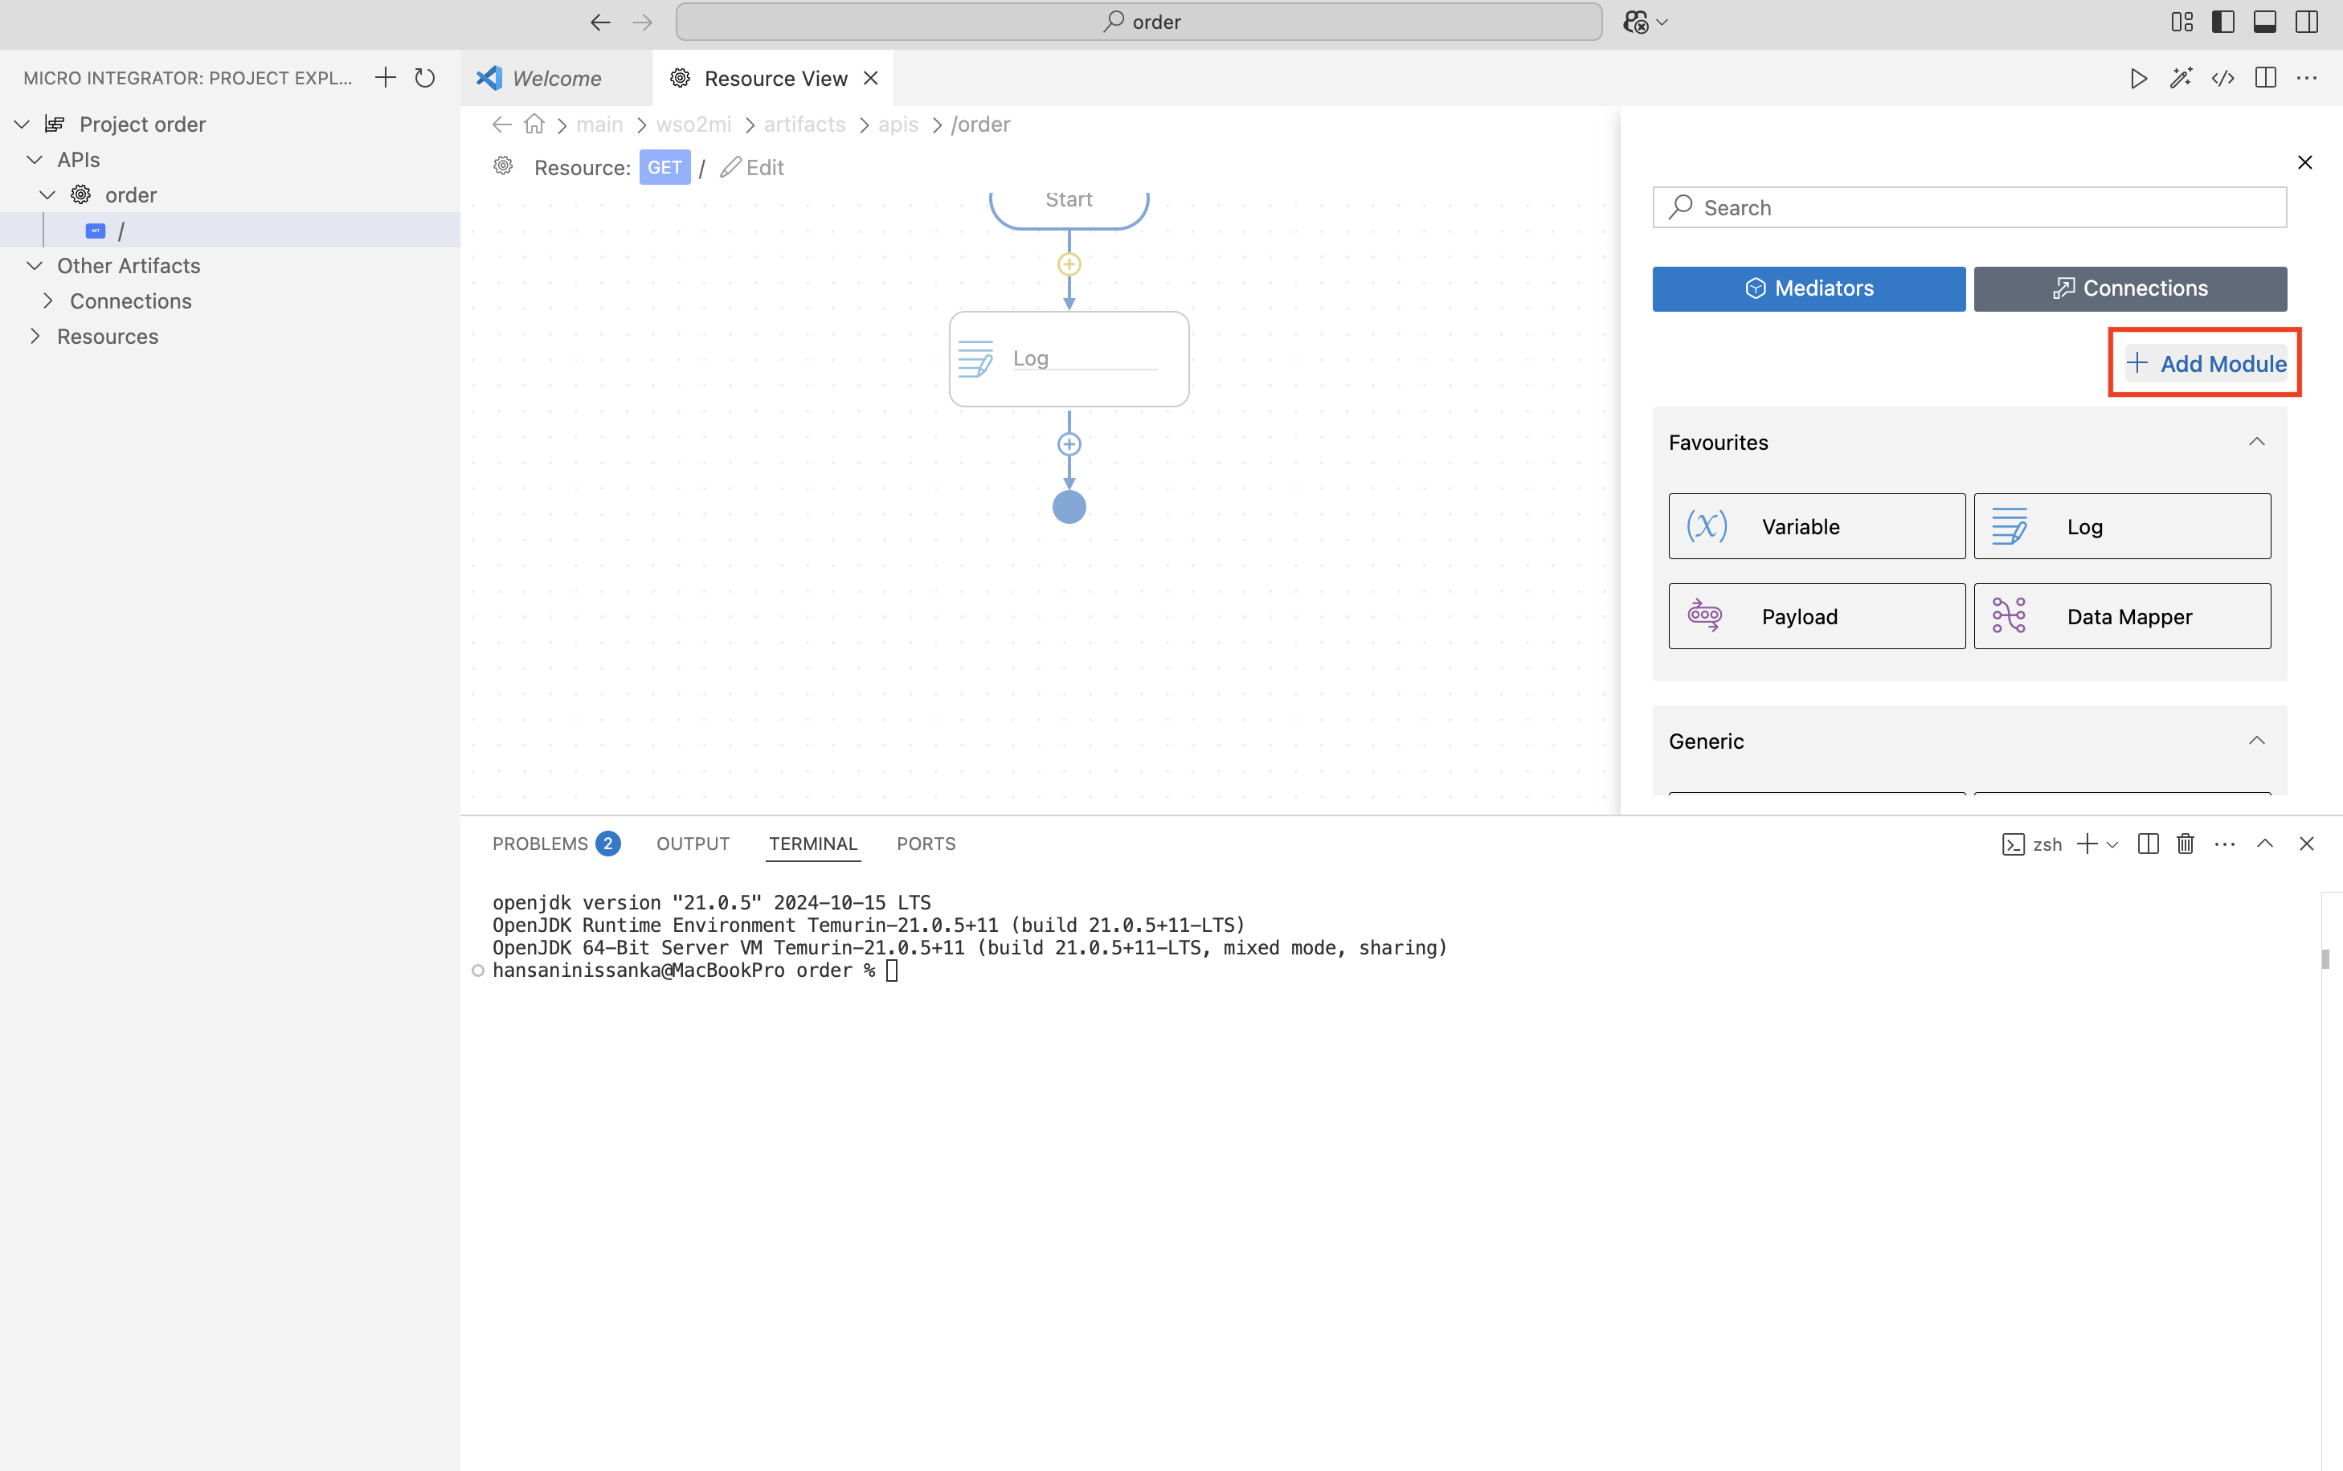Add mediator via plus after Start
This screenshot has height=1471, width=2343.
[x=1069, y=264]
